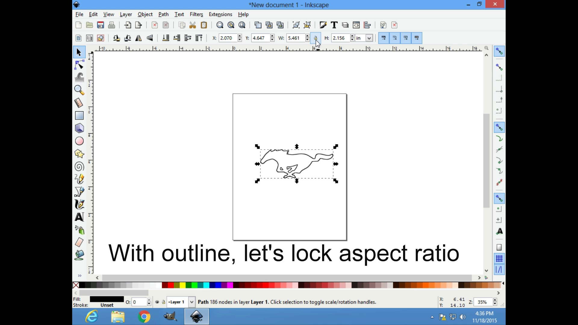
Task: Open Text and Font dialog icon
Action: [334, 25]
